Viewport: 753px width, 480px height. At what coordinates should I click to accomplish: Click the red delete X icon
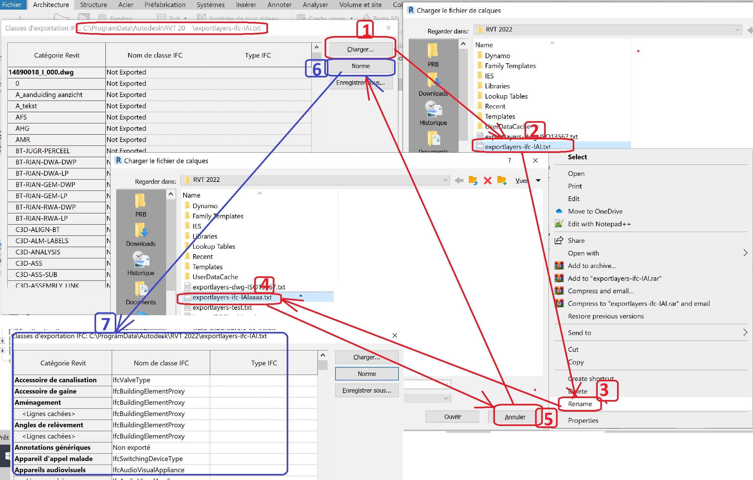[x=488, y=181]
